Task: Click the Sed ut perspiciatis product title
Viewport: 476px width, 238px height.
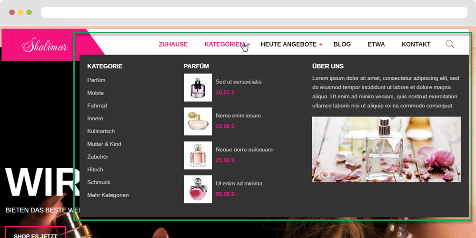Action: point(238,81)
